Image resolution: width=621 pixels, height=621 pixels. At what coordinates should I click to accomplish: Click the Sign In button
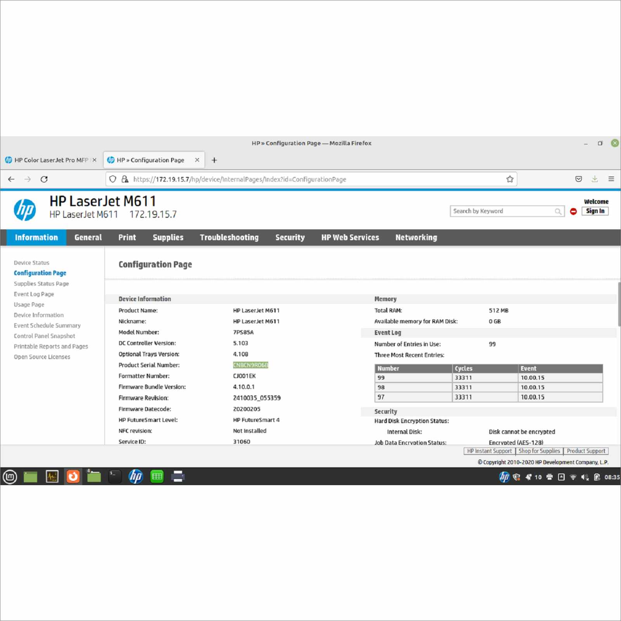pyautogui.click(x=595, y=211)
